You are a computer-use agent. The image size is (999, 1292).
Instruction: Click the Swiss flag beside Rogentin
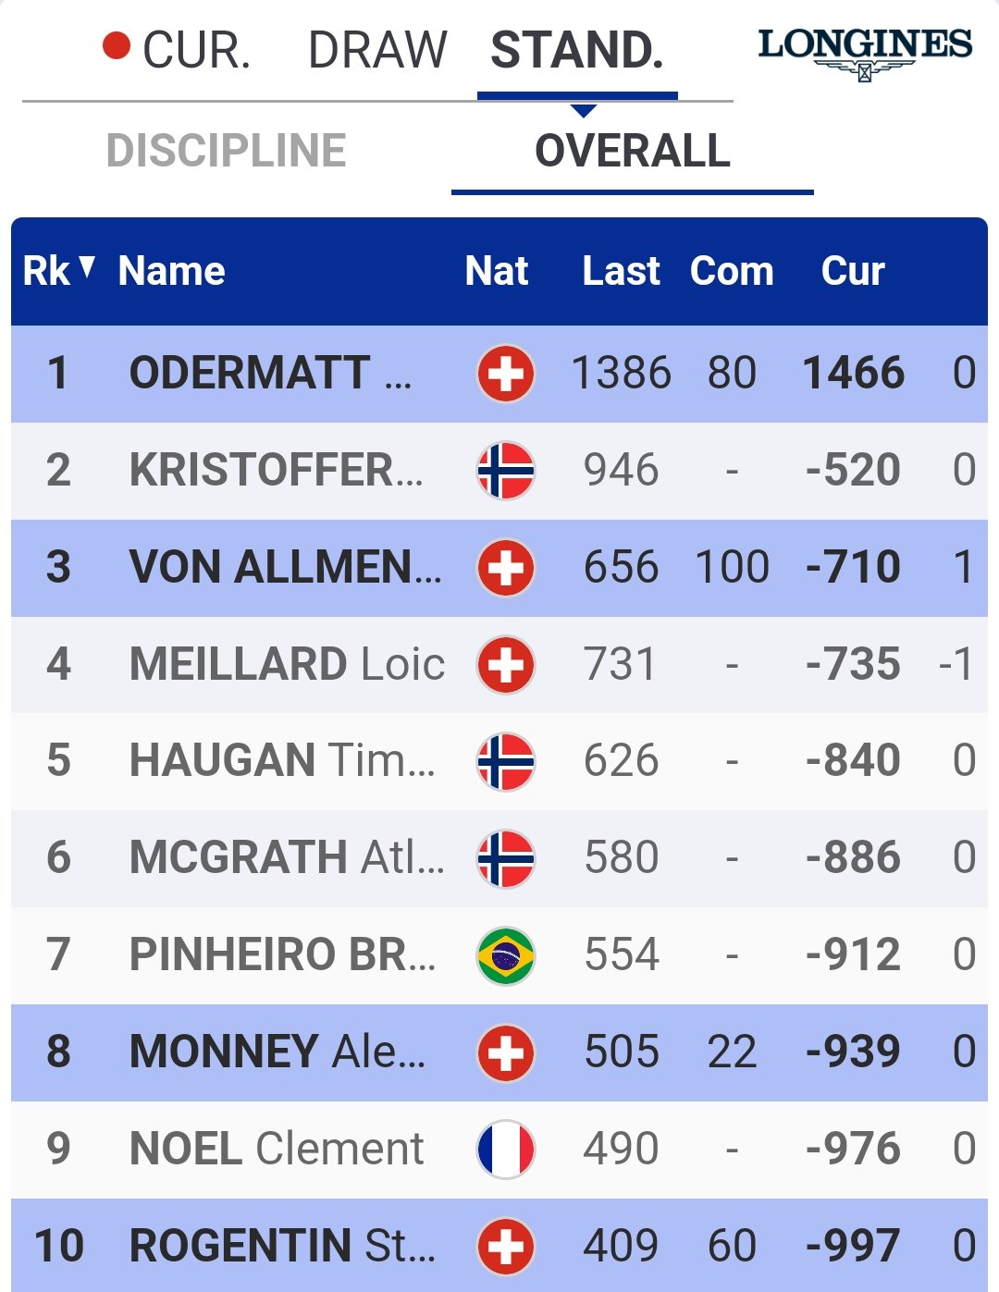[506, 1246]
